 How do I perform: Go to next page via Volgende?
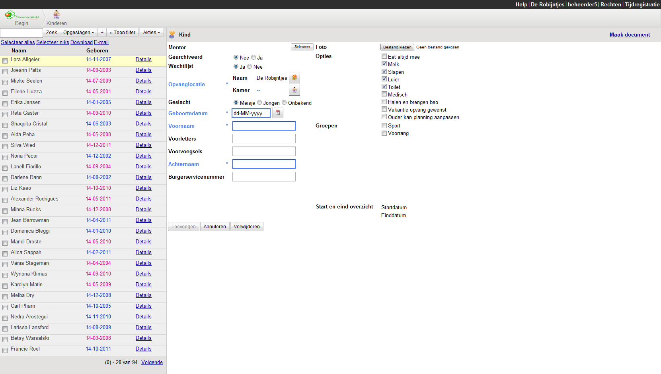(152, 362)
